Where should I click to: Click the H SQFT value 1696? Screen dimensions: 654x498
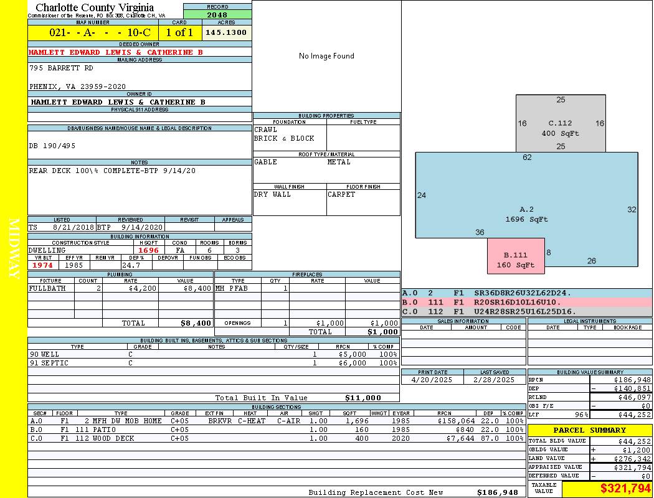148,250
